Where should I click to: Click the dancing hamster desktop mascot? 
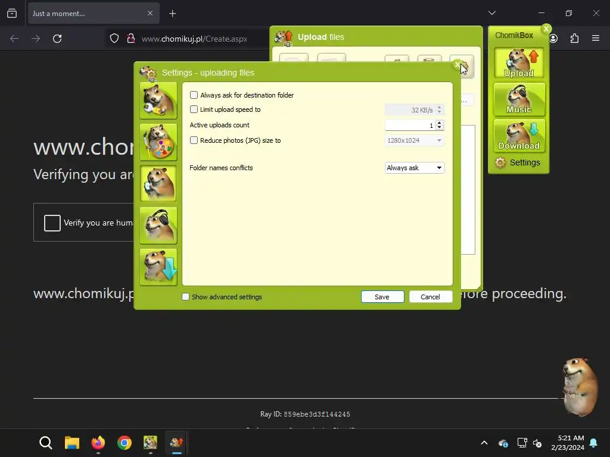click(x=580, y=387)
